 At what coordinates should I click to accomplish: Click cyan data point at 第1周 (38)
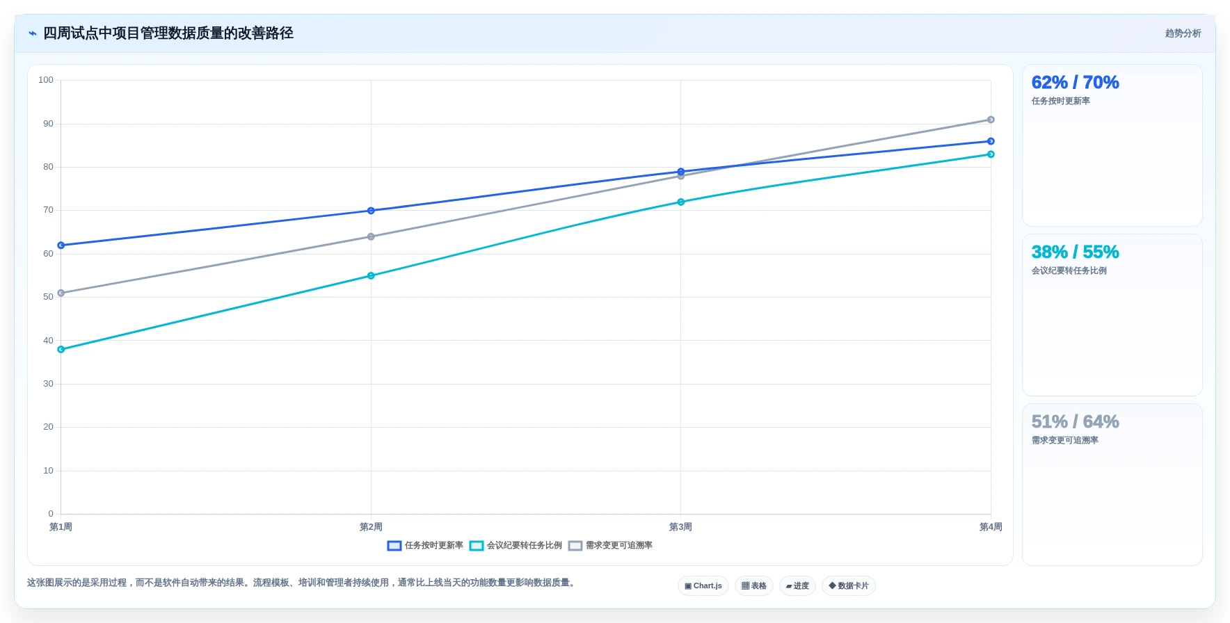click(61, 350)
